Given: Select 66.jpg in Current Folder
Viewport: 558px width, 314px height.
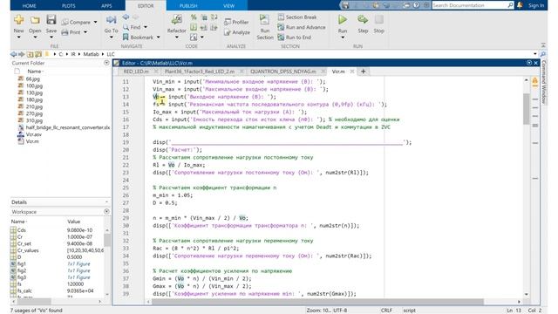Looking at the screenshot, I should [33, 79].
